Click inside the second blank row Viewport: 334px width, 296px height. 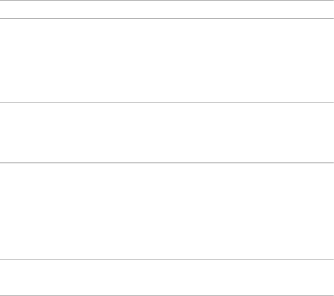pos(166,60)
